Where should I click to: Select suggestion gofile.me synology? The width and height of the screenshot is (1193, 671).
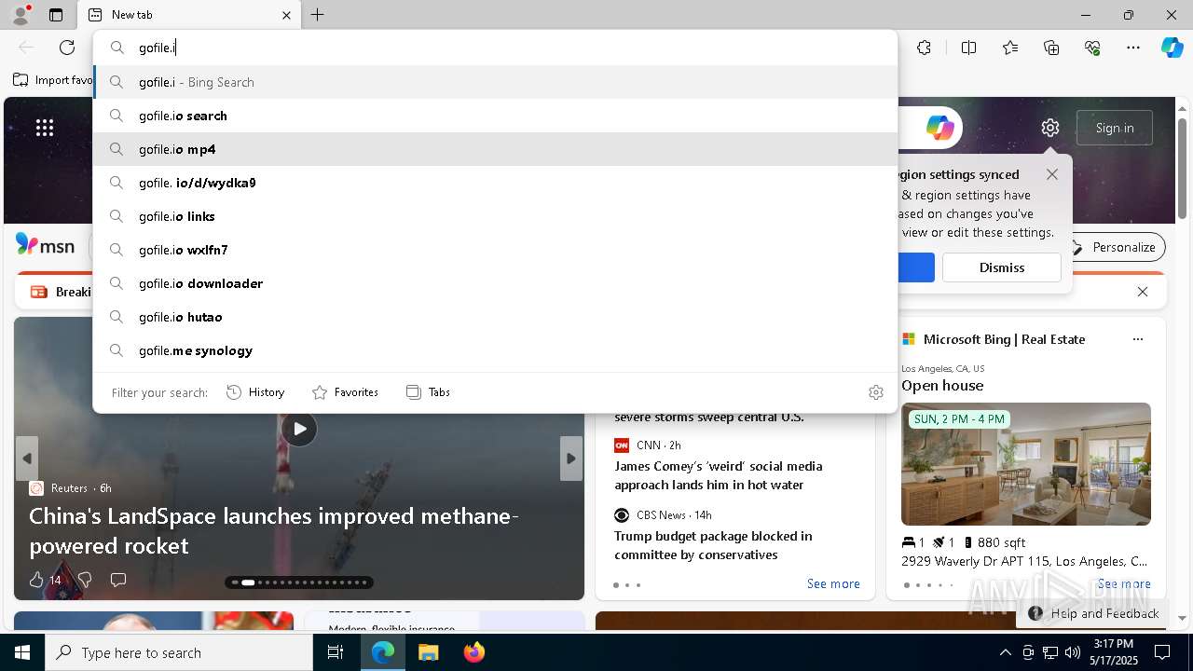[496, 350]
